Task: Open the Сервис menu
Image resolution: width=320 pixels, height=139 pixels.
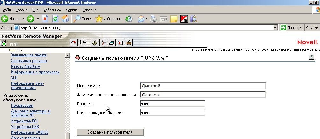Action: tap(72, 10)
